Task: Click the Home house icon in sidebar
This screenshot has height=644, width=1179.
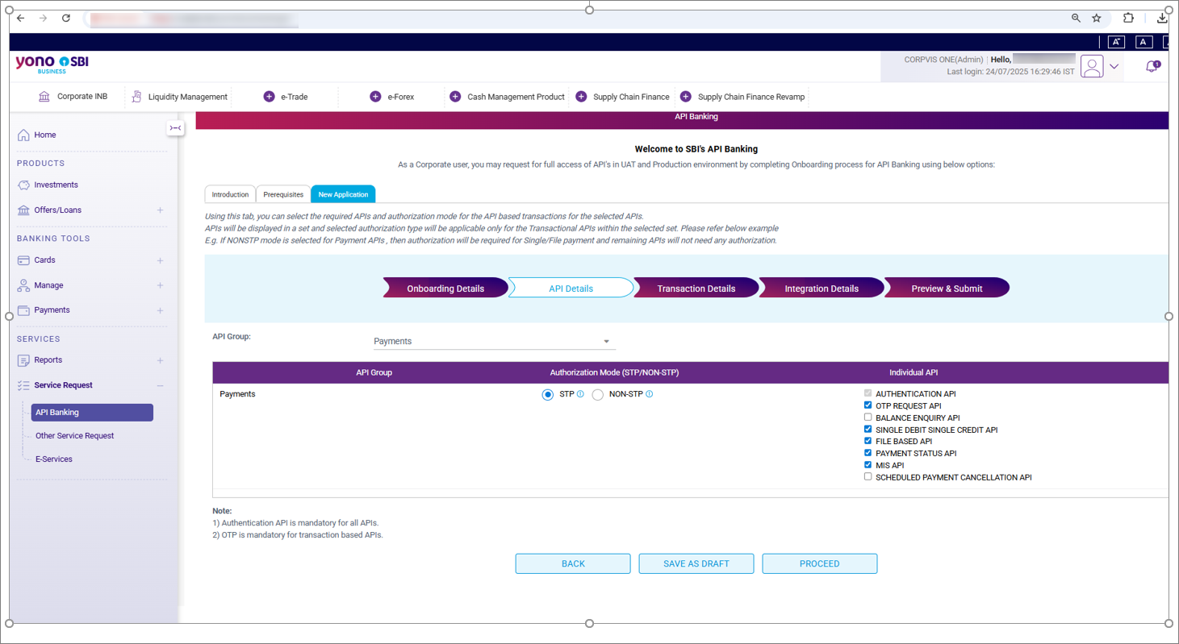Action: pos(23,135)
